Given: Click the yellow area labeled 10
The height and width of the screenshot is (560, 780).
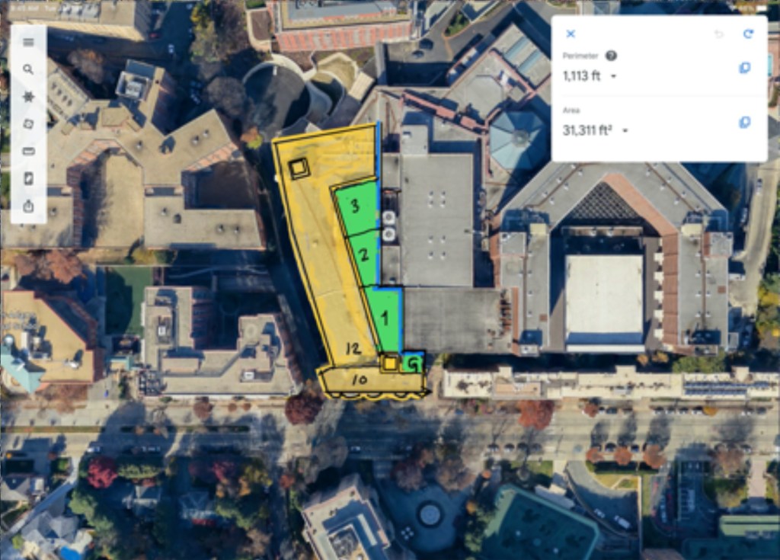Looking at the screenshot, I should pyautogui.click(x=360, y=380).
